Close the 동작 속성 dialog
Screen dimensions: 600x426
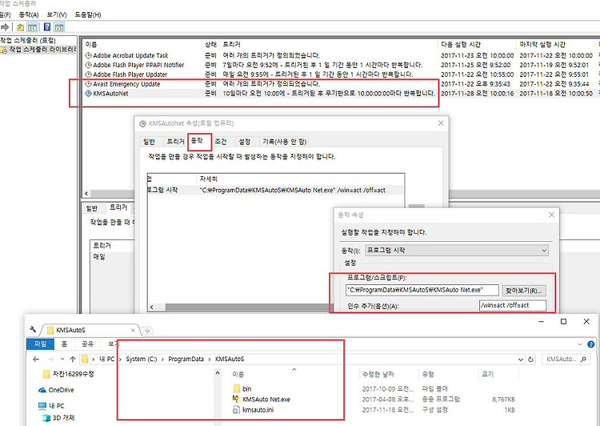coord(551,215)
